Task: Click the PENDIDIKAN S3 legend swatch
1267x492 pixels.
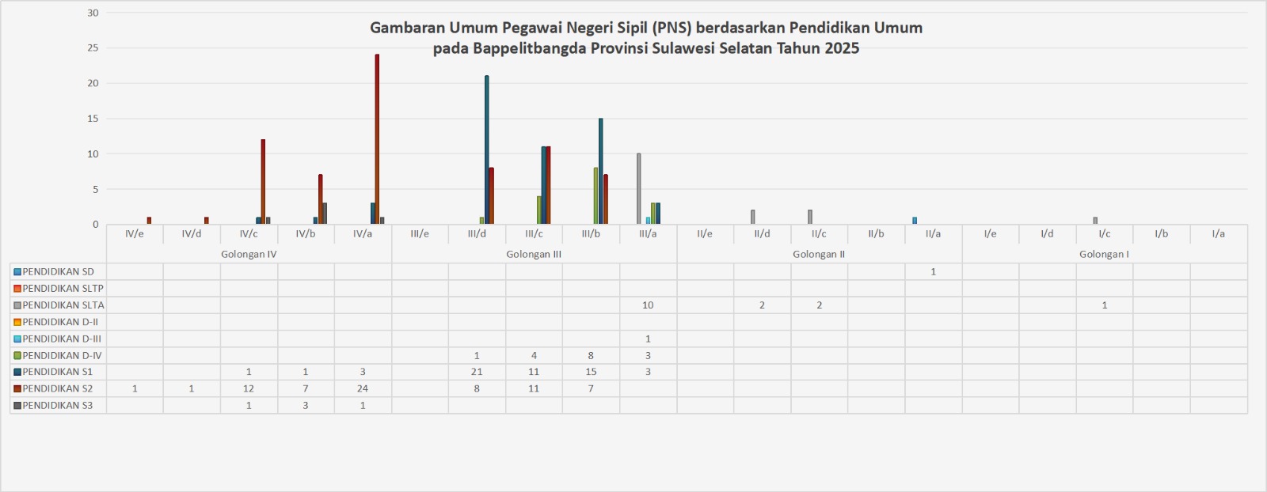Action: (x=17, y=406)
